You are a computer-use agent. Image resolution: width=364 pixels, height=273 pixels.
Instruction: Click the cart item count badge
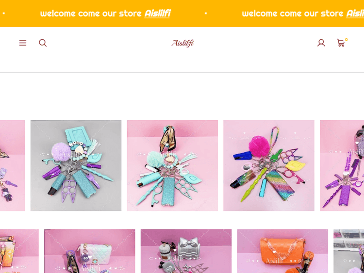347,40
